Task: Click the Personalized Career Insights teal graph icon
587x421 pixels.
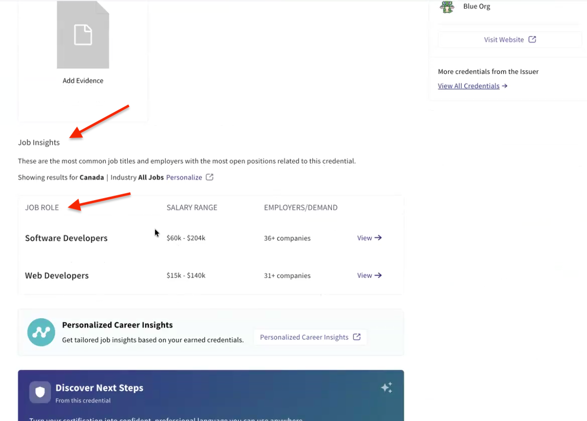Action: tap(41, 332)
